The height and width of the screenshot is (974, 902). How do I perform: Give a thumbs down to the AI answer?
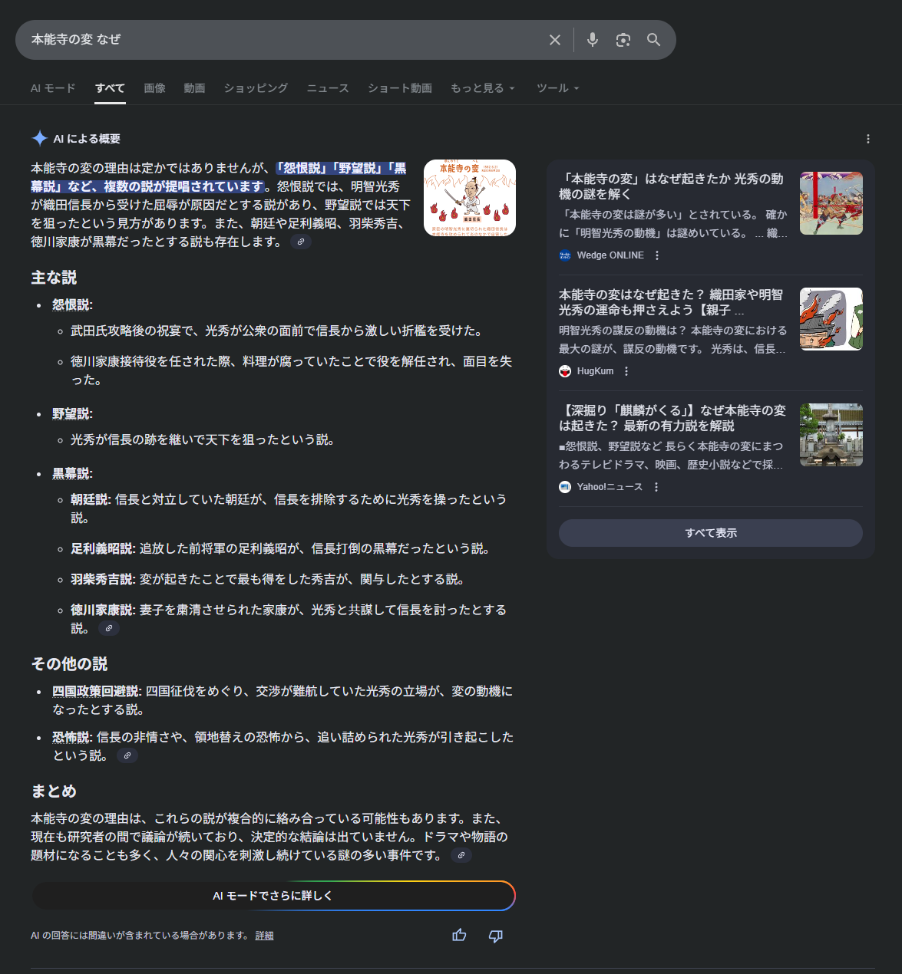coord(496,935)
